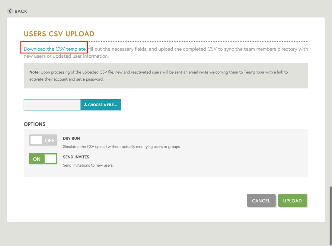
Task: Click the Note box about email invites
Action: (x=166, y=75)
